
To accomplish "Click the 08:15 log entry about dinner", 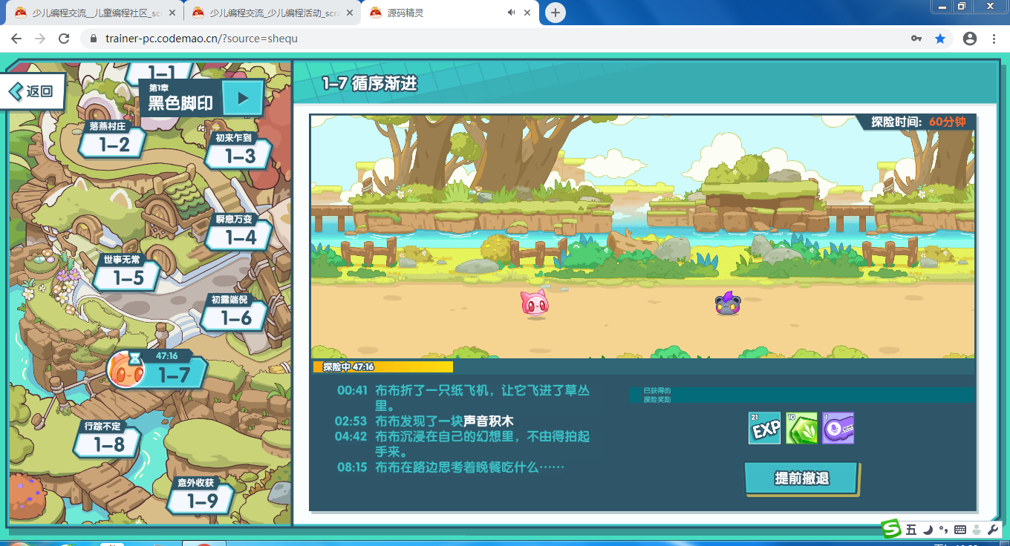I will coord(450,467).
